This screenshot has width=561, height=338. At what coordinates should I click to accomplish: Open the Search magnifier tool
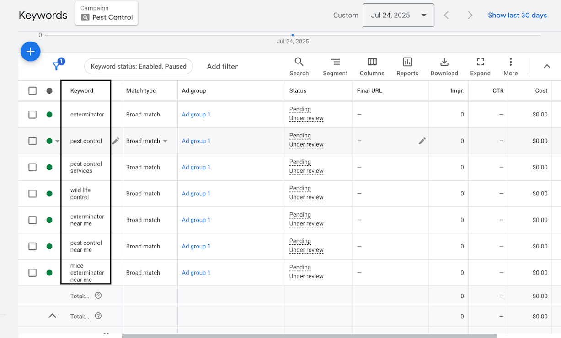coord(299,66)
